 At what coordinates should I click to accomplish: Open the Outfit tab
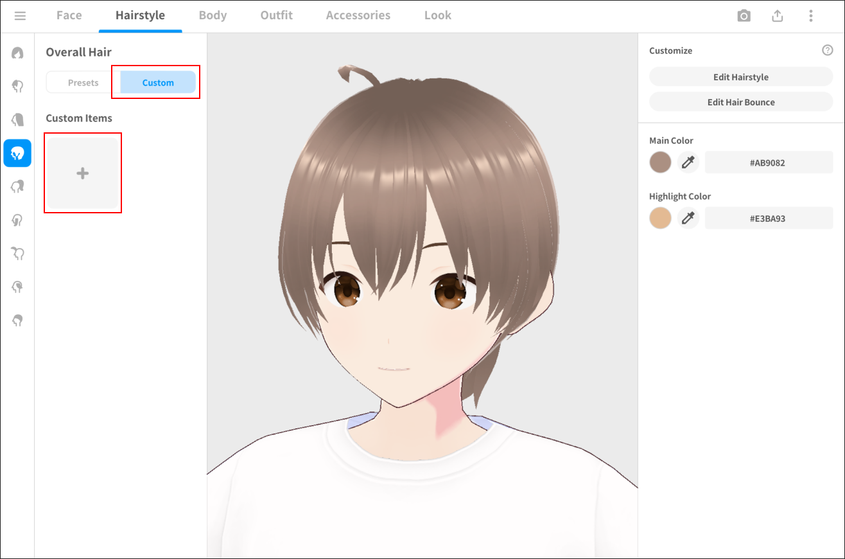[x=277, y=15]
